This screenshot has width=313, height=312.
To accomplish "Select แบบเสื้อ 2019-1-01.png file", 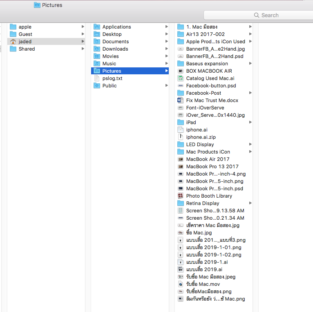I will (x=215, y=247).
